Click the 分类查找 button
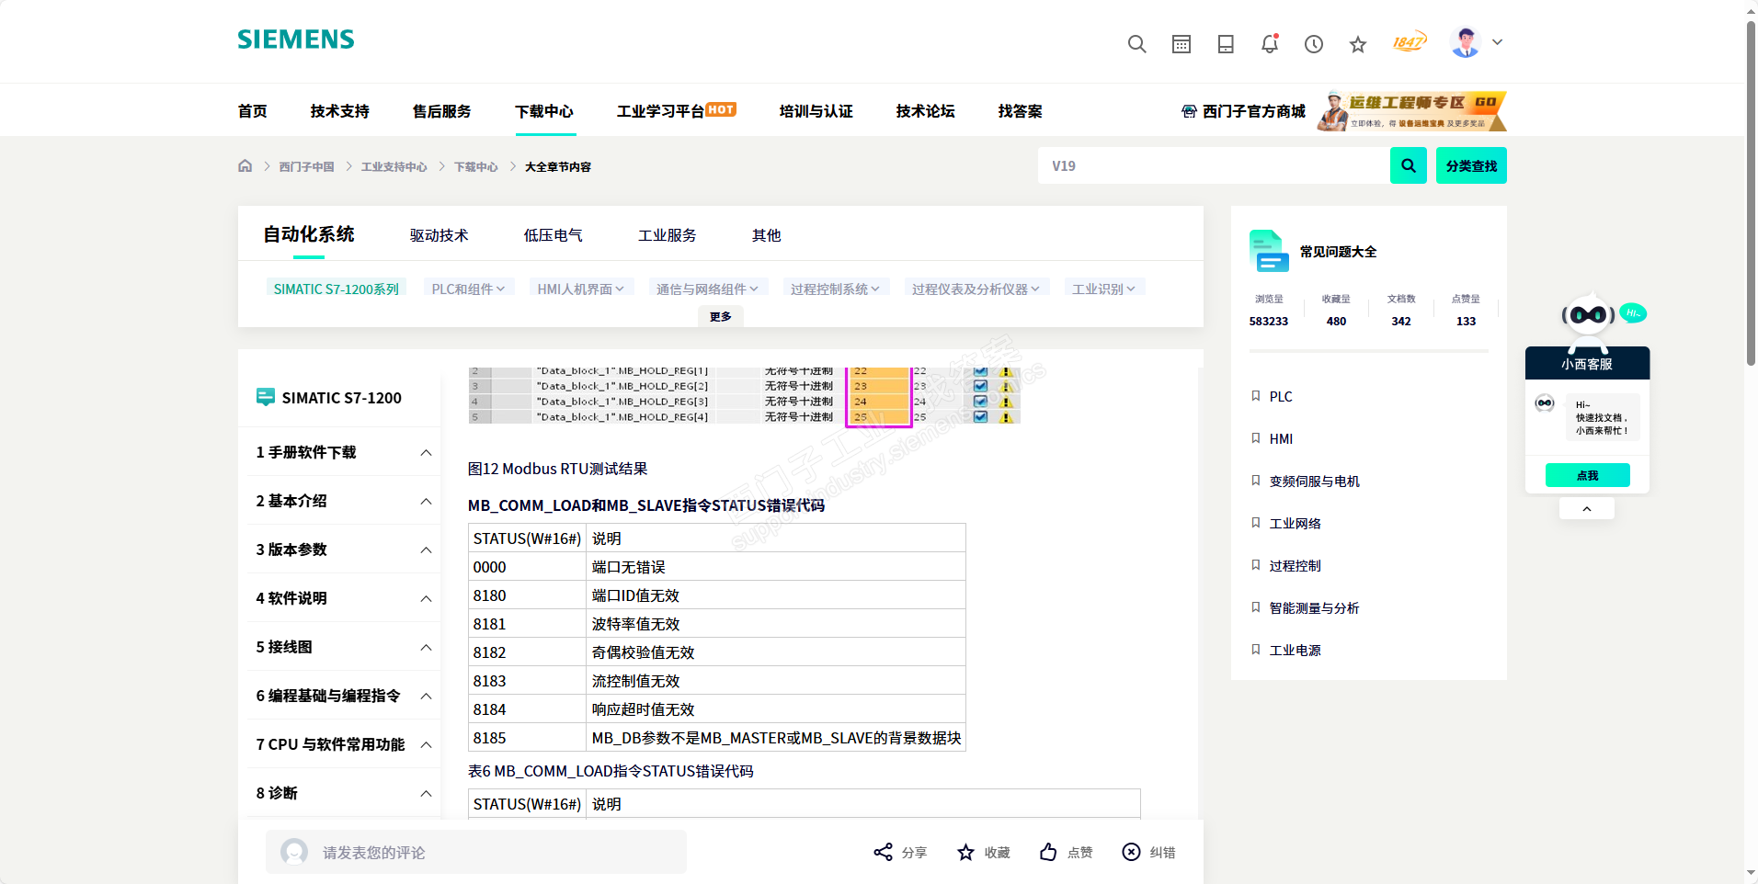 [1471, 165]
